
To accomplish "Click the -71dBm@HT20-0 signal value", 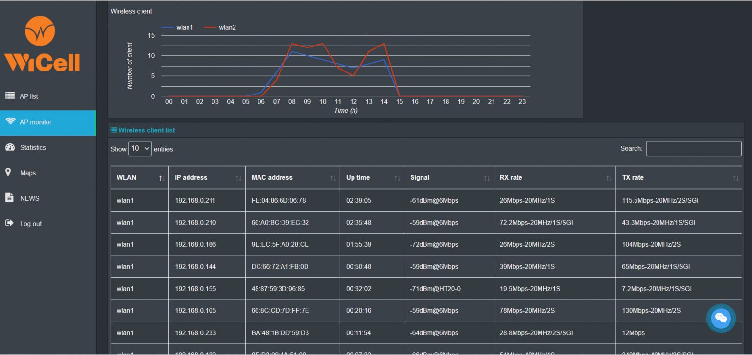I will pyautogui.click(x=435, y=289).
